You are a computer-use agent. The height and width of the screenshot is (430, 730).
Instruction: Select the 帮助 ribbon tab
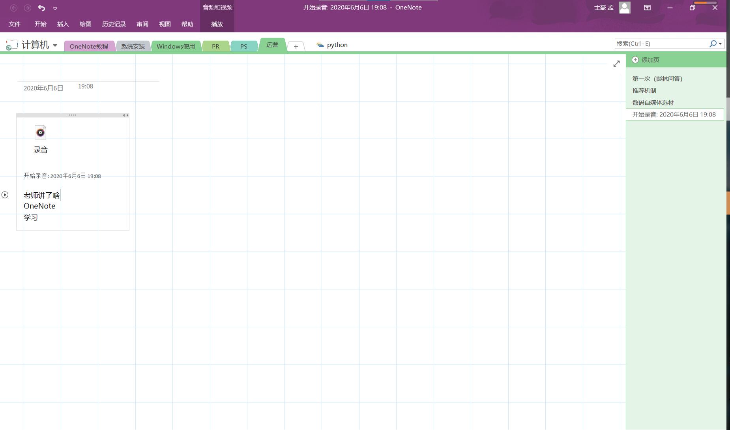[187, 24]
